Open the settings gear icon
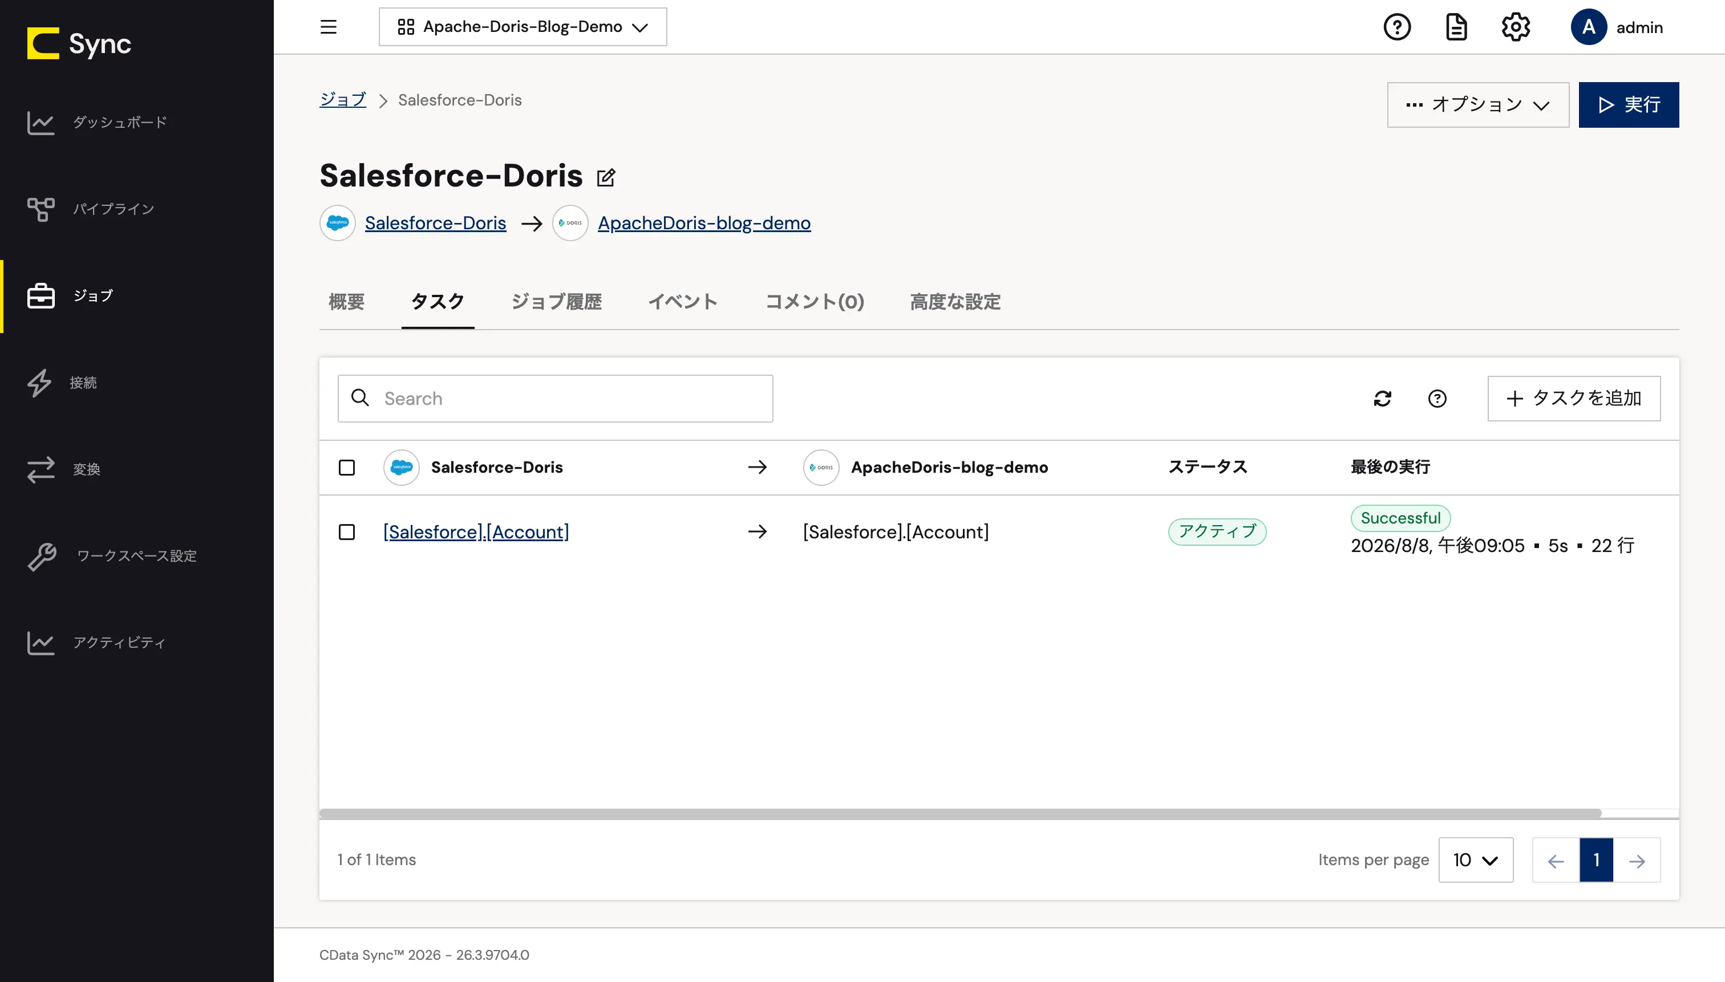This screenshot has width=1725, height=982. pyautogui.click(x=1515, y=27)
